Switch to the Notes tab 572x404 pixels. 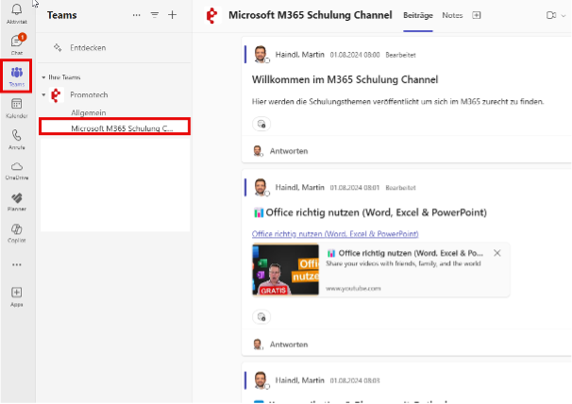[452, 15]
